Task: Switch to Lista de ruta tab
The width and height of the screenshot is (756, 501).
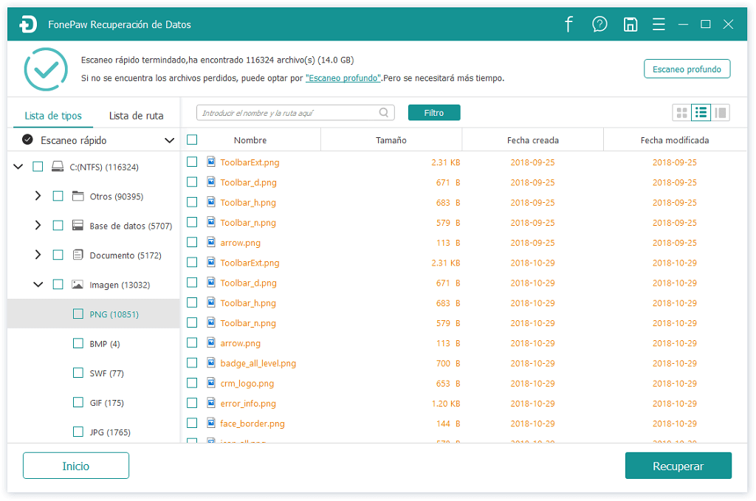Action: point(136,116)
